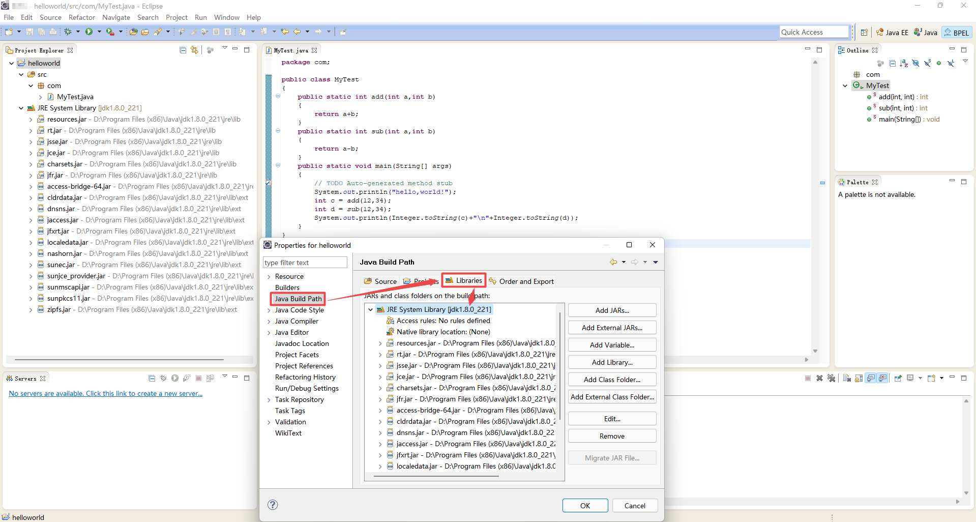Image resolution: width=976 pixels, height=522 pixels.
Task: Switch to Java EE perspective
Action: click(x=892, y=32)
